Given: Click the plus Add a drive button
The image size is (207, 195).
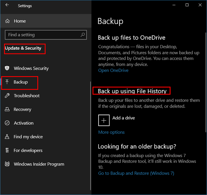Looking at the screenshot, I should (x=104, y=120).
